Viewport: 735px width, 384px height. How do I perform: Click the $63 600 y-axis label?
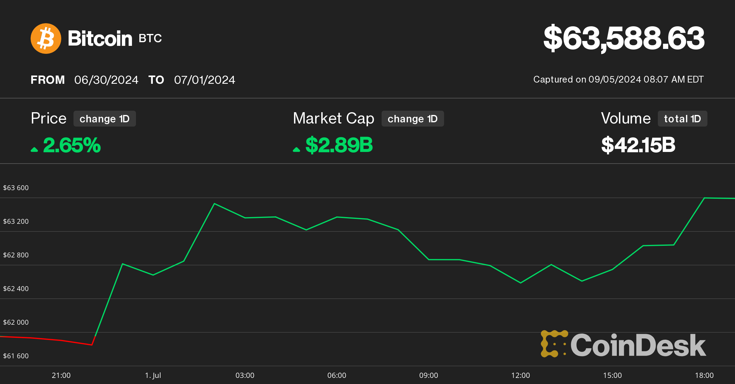16,188
